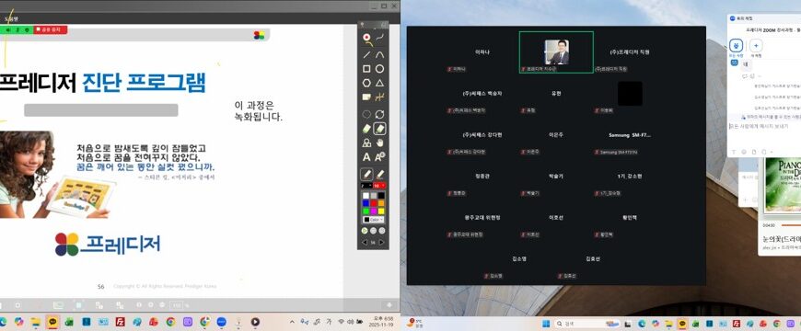
Task: Select the highlighted eraser tool with white border
Action: [x=379, y=129]
